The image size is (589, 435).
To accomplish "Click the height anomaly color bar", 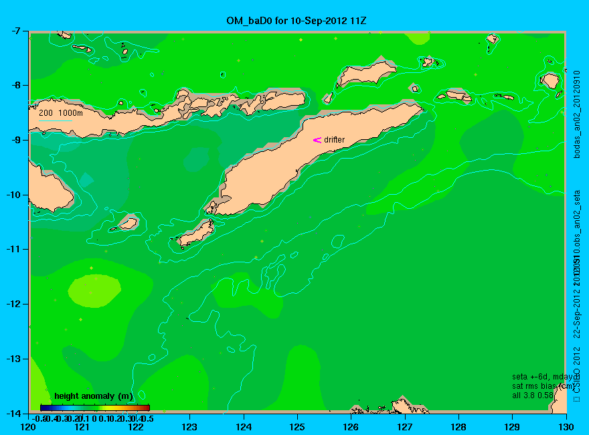I will [95, 408].
